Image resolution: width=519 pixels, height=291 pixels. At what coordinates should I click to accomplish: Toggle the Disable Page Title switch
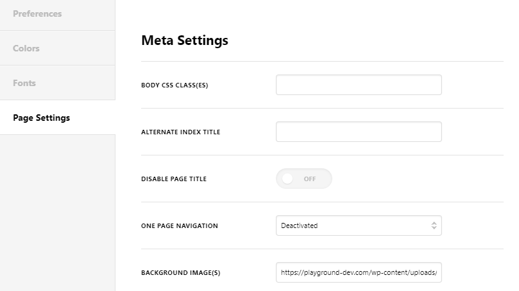coord(304,179)
